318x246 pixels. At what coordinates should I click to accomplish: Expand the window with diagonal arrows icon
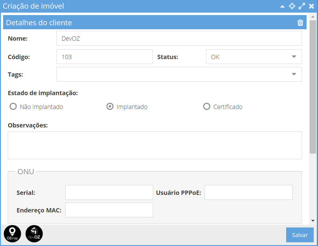tap(302, 6)
